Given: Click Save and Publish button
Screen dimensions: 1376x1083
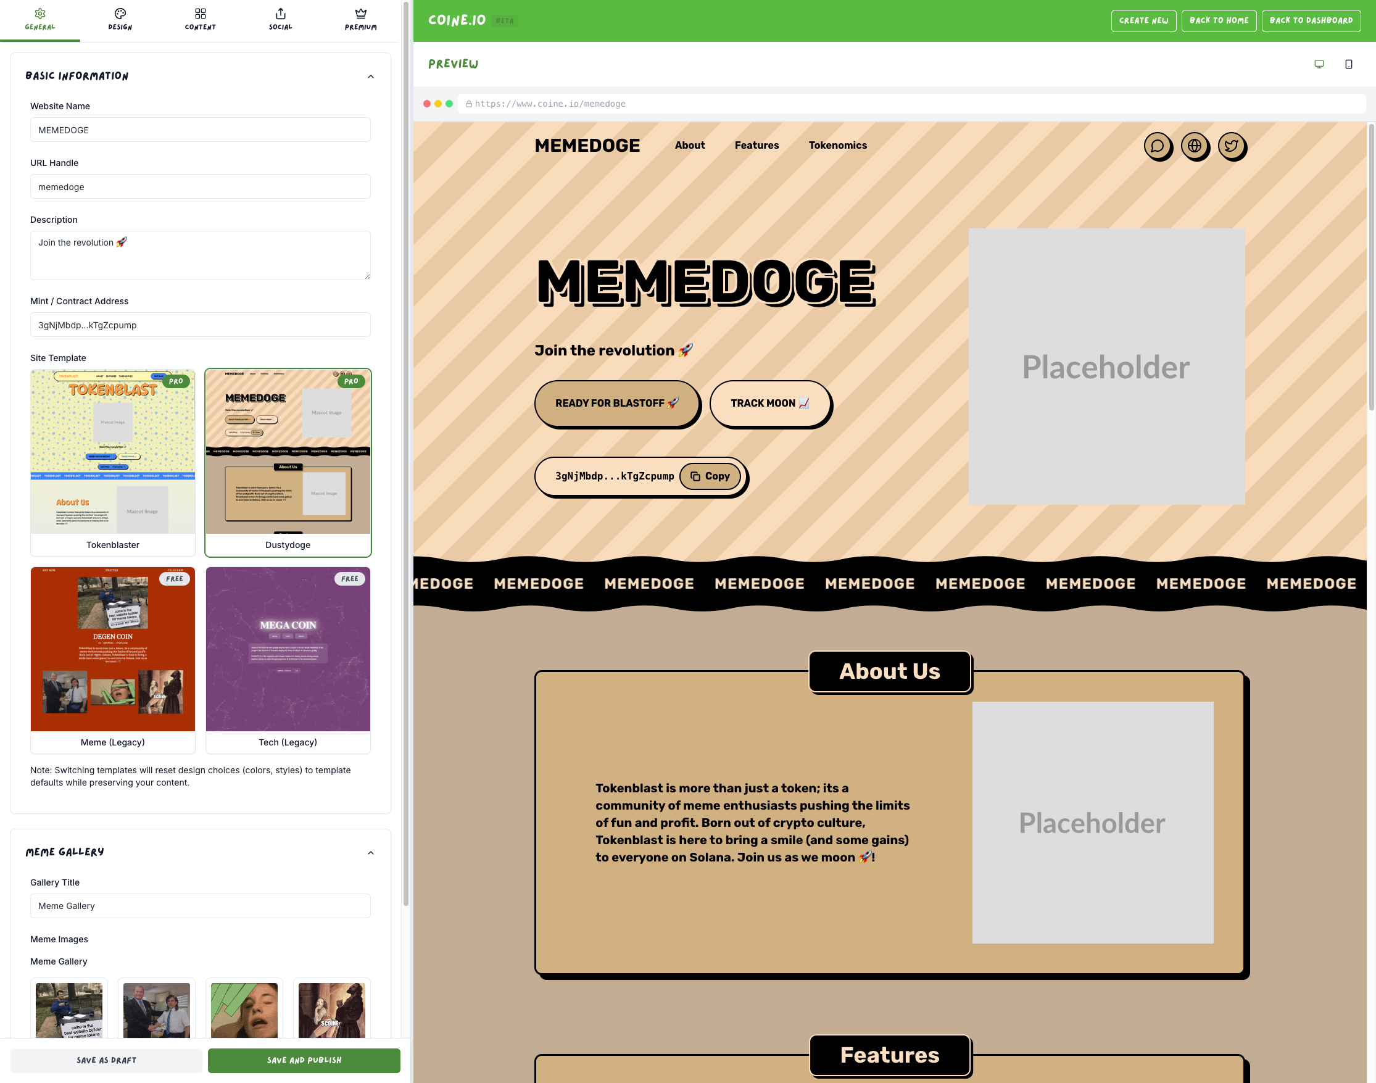Looking at the screenshot, I should click(x=304, y=1060).
